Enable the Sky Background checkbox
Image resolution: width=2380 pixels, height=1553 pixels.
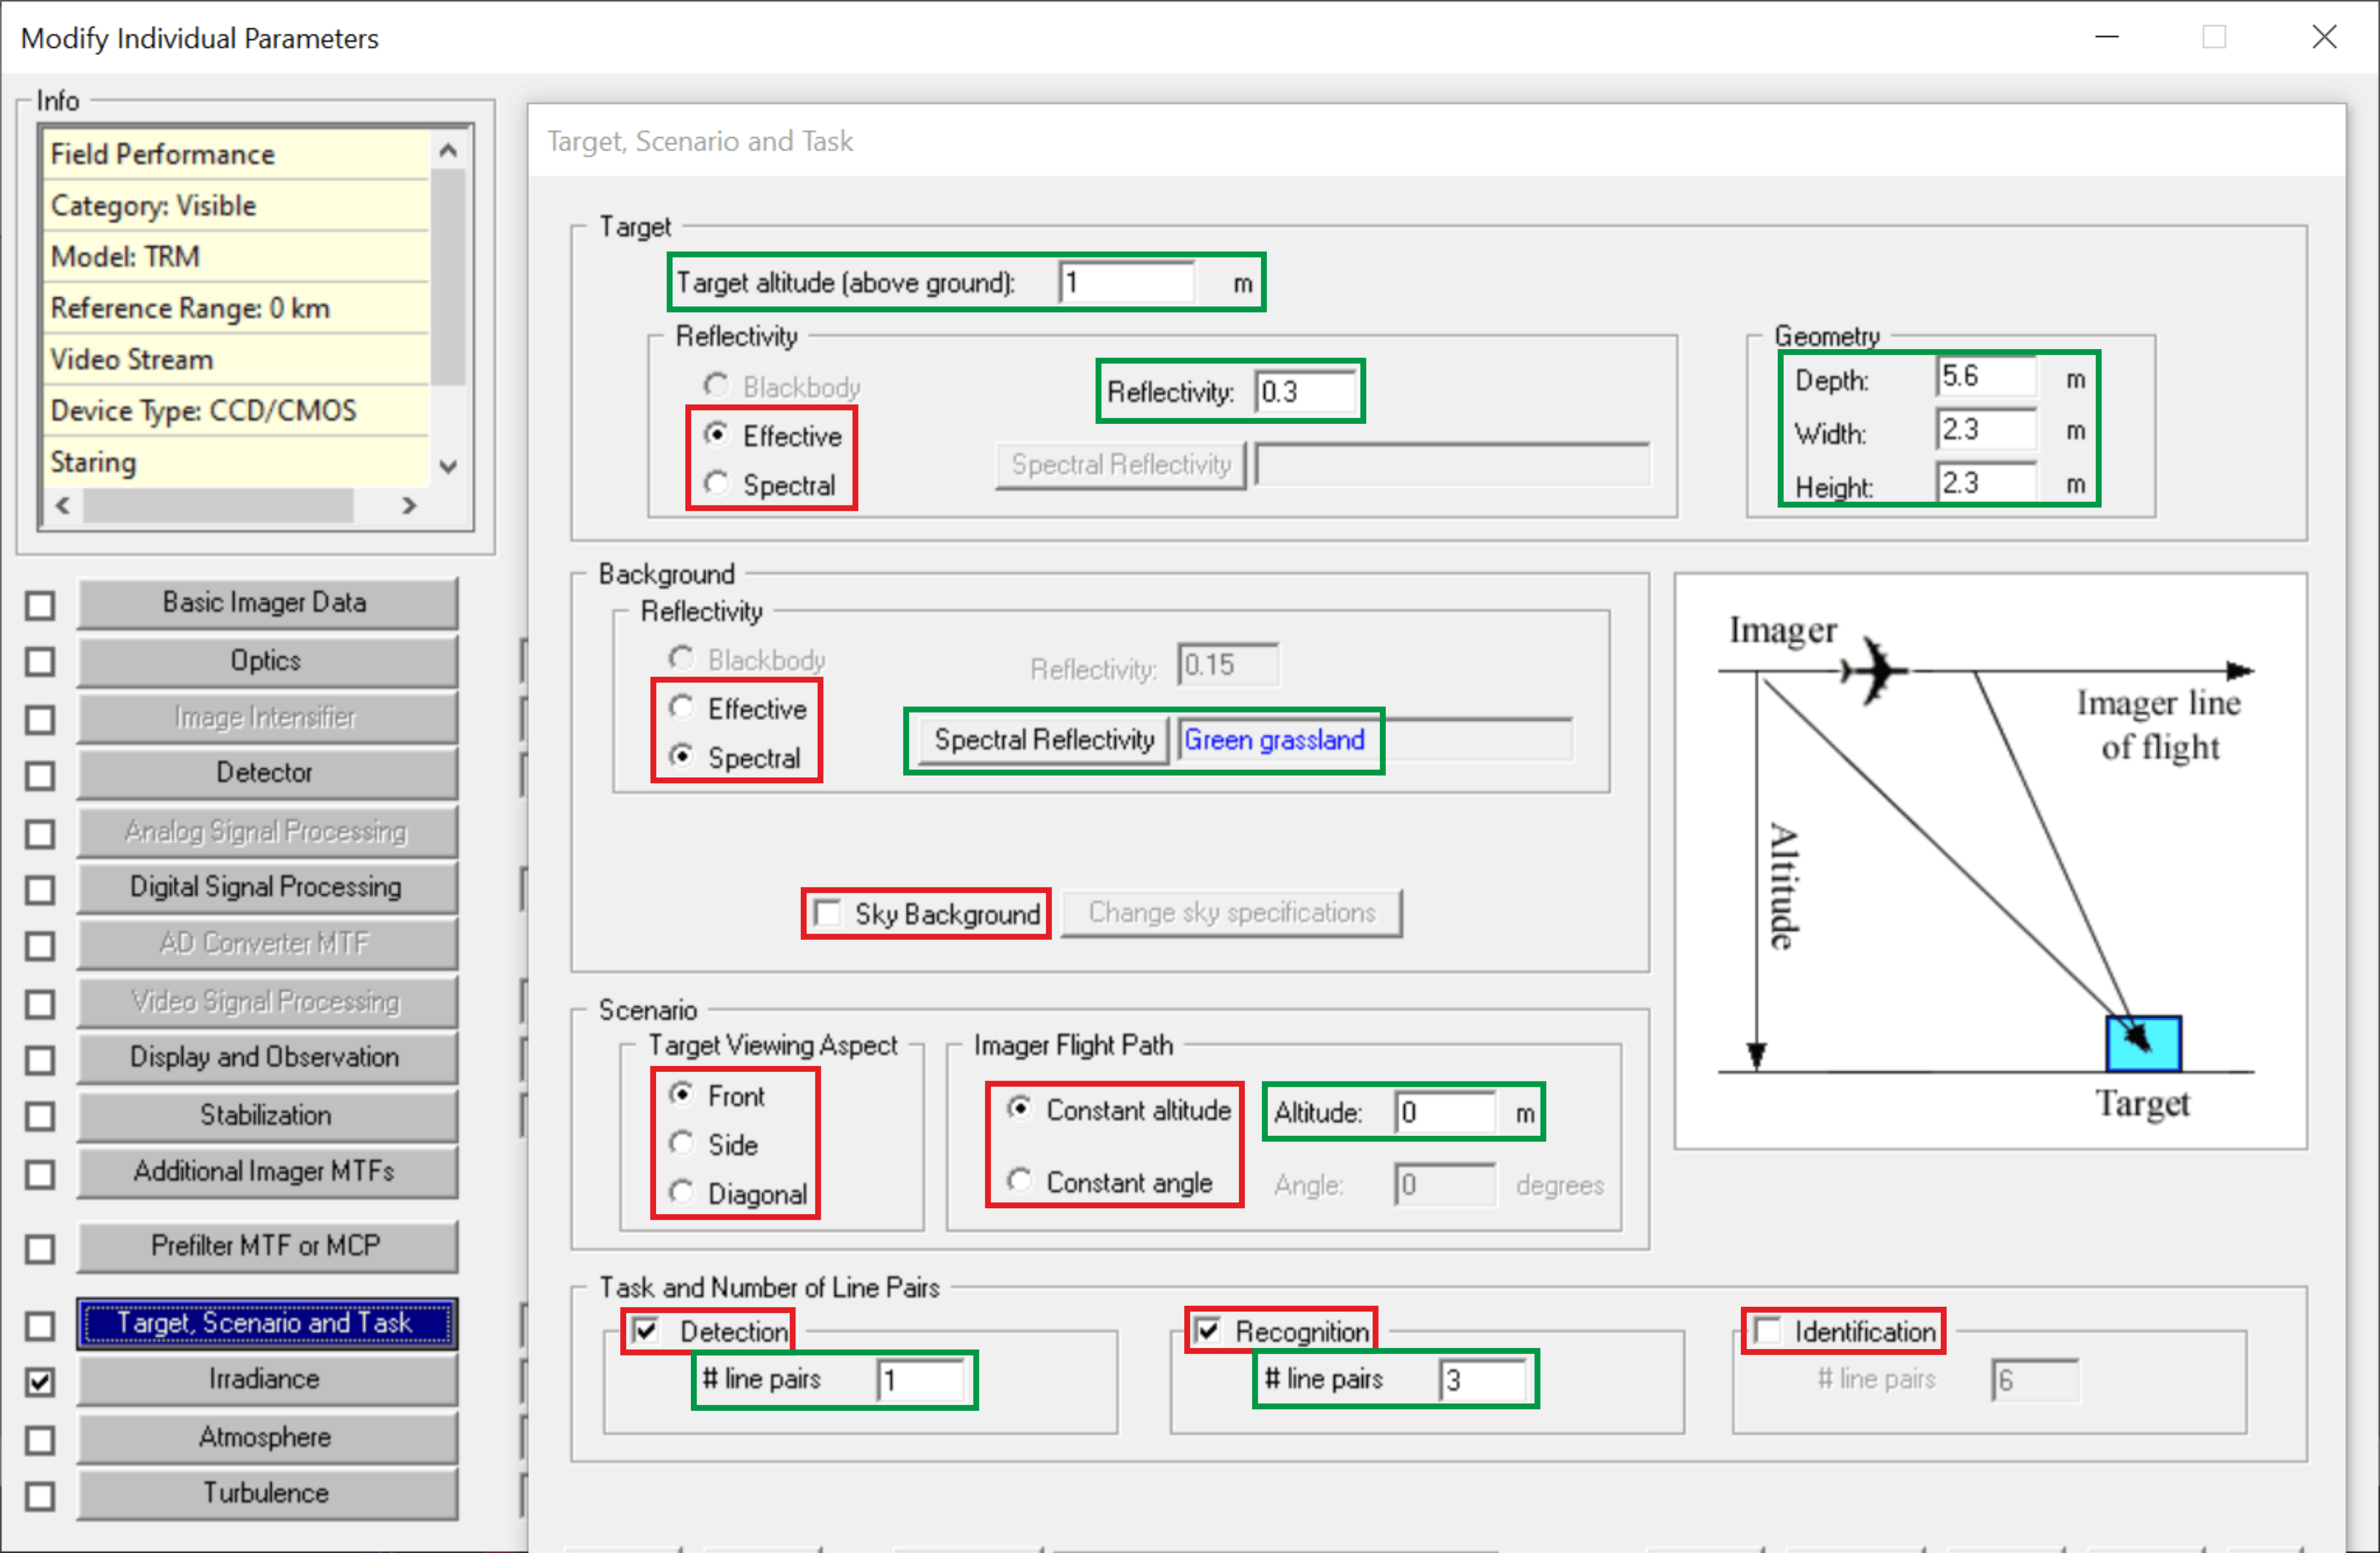coord(828,913)
